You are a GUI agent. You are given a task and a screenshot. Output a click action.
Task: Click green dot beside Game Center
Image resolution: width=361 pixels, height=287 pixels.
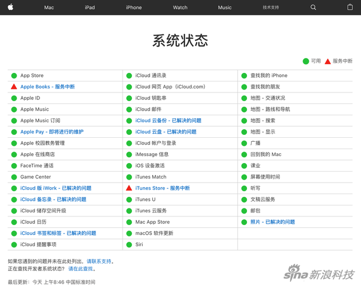coord(14,177)
